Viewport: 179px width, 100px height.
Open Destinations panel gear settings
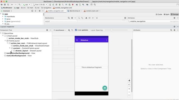[72, 18]
